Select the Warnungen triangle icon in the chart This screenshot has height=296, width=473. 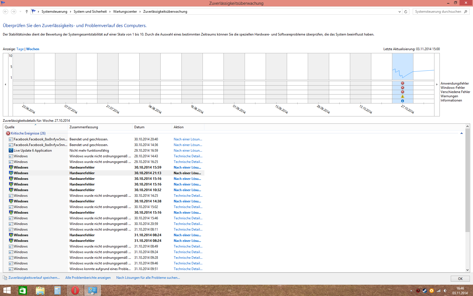pos(403,96)
